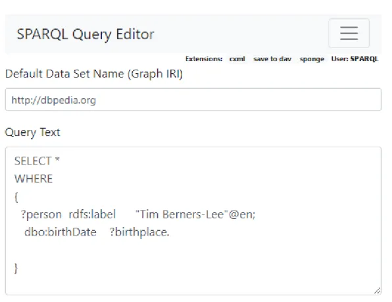Click the User: SPARQL label
The image size is (392, 302).
point(355,59)
